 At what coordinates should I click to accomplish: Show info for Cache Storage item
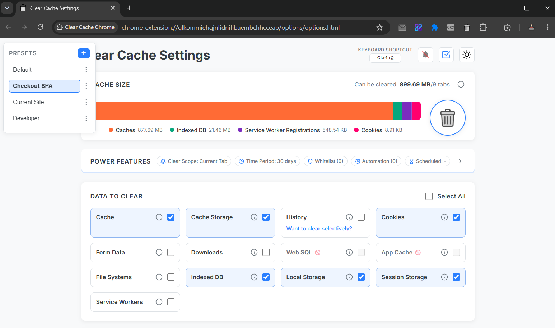254,217
